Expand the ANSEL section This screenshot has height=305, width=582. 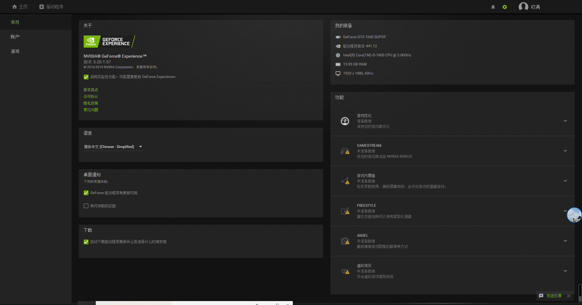565,241
